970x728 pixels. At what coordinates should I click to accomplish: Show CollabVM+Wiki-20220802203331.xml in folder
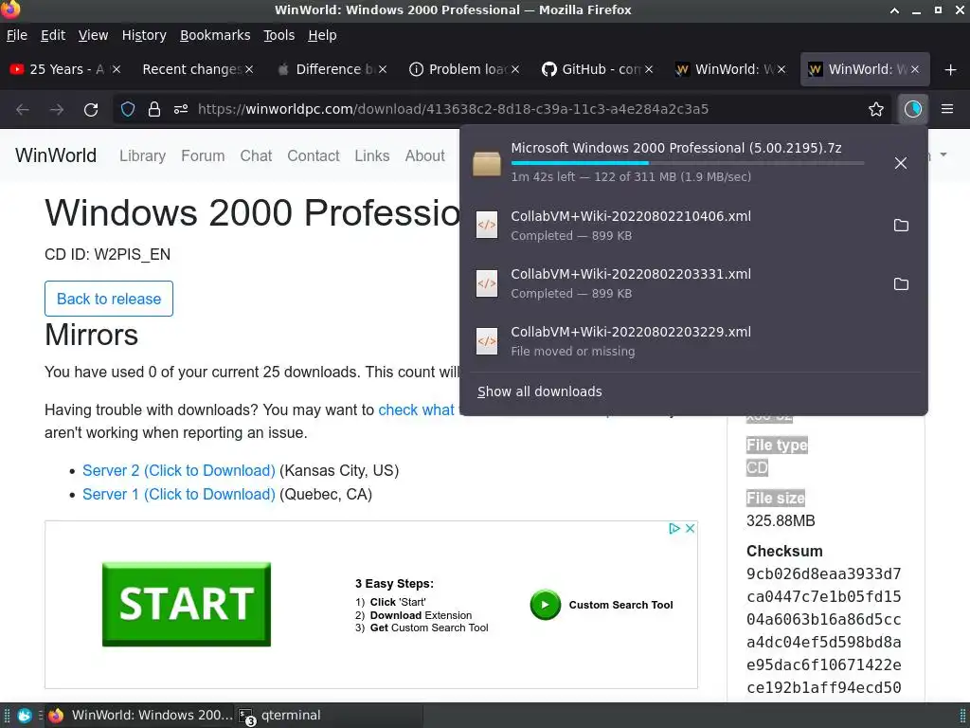(902, 283)
